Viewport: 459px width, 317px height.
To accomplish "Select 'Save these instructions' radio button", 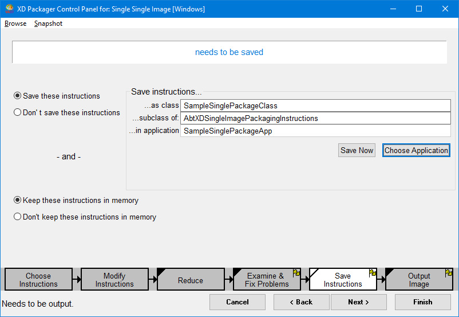I will [x=18, y=96].
